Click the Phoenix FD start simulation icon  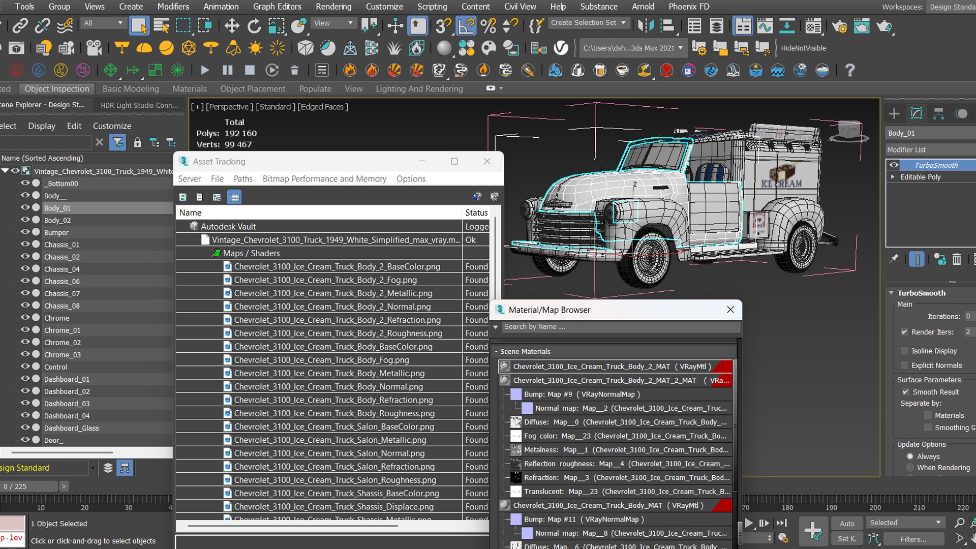205,70
